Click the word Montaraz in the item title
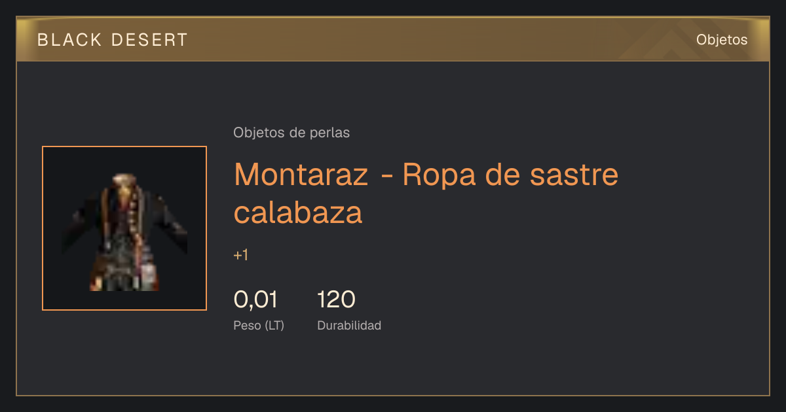 click(301, 175)
